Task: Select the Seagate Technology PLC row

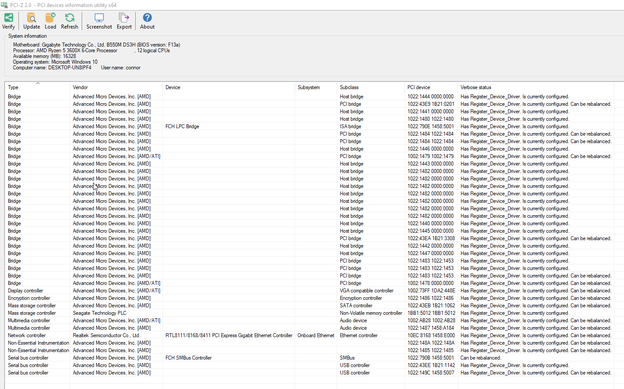Action: point(100,313)
